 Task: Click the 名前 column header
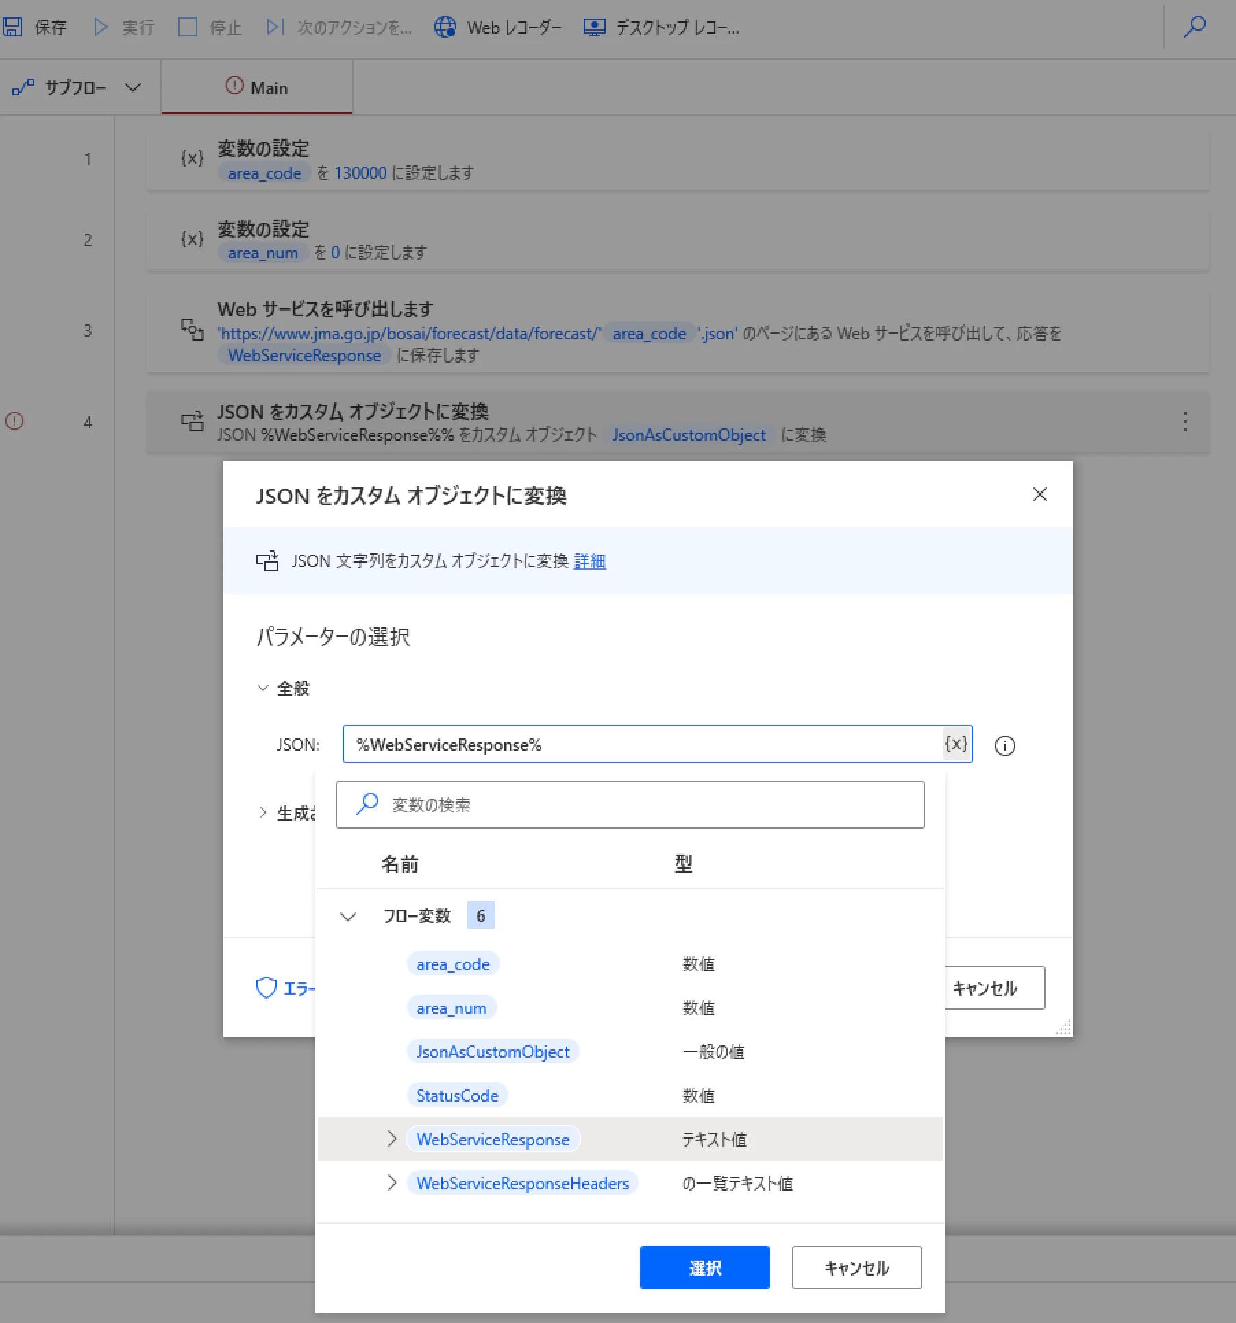(x=400, y=864)
